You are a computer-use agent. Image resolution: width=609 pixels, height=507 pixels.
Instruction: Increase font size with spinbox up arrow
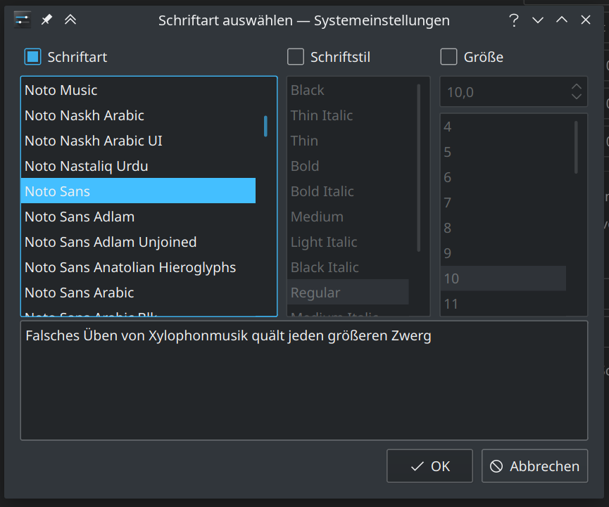tap(576, 86)
